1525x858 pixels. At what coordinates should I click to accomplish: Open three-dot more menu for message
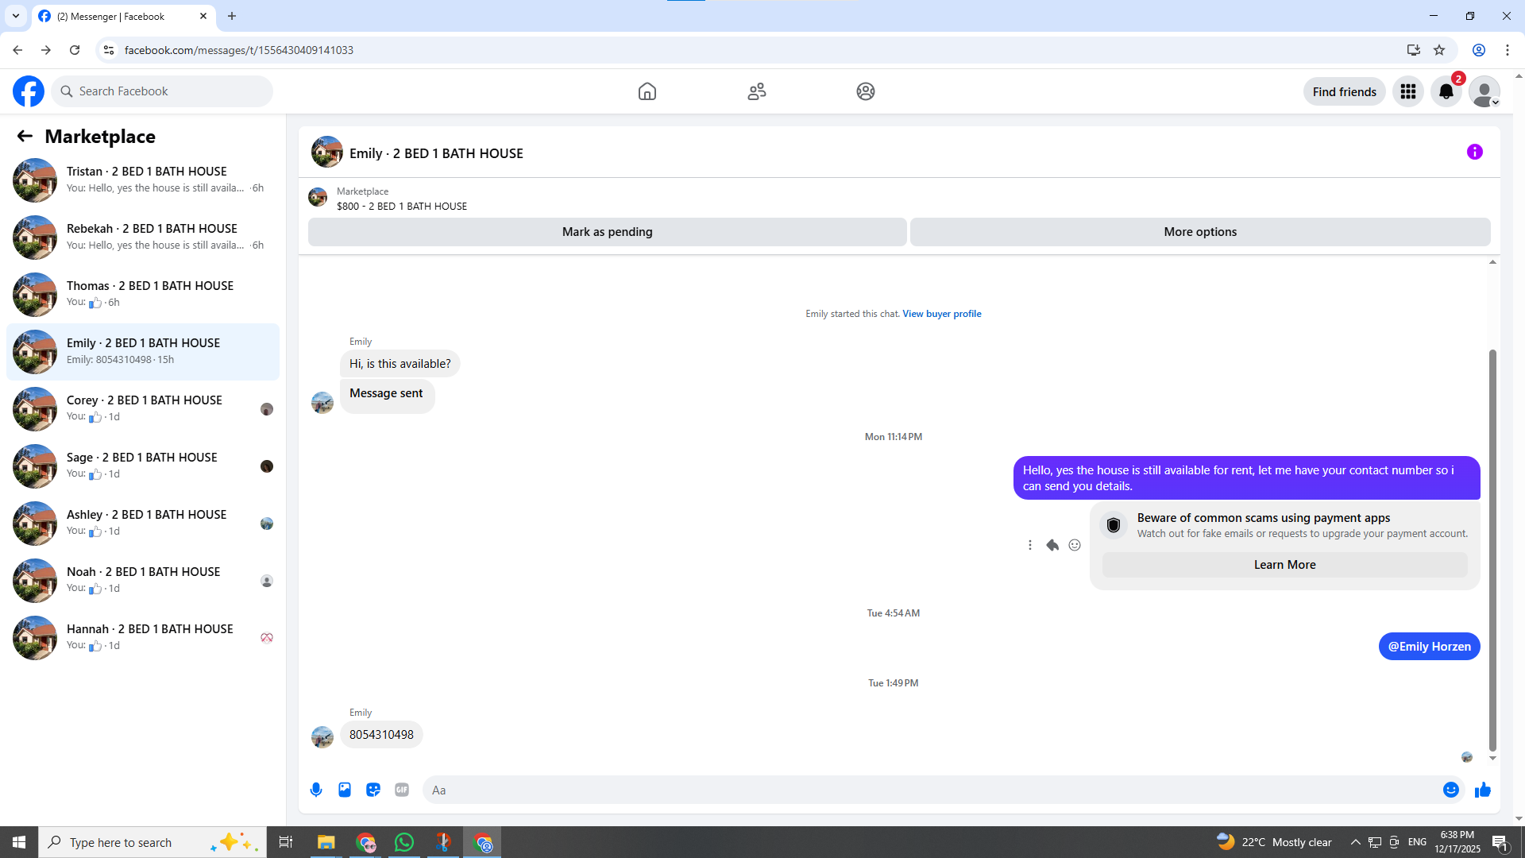click(1030, 545)
